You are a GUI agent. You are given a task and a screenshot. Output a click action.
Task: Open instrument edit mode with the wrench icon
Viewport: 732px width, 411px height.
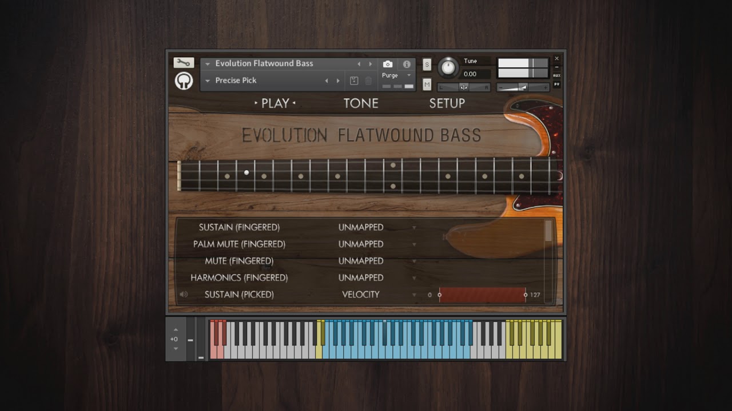184,63
